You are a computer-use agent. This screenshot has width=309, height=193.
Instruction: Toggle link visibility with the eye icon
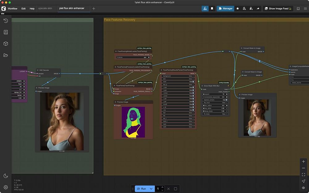click(x=303, y=188)
